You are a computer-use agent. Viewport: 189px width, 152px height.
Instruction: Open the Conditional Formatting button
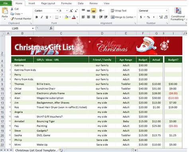pyautogui.click(x=178, y=14)
